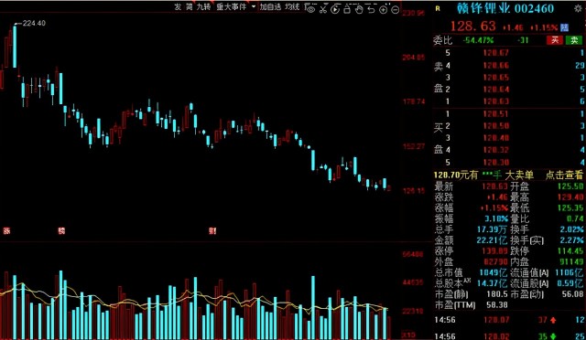
Task: Click the 金额 value 22.21亿
Action: click(493, 240)
